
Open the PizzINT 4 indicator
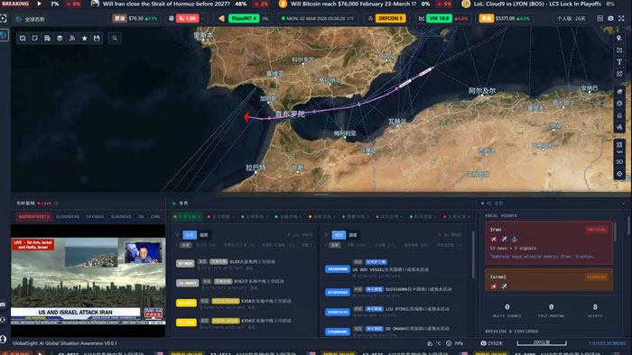coord(244,19)
